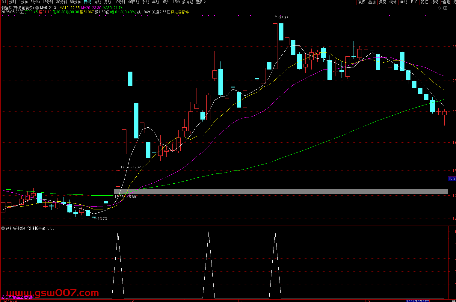The height and width of the screenshot is (302, 456).
Task: Click the 风电零部件 sector link
Action: [x=180, y=12]
